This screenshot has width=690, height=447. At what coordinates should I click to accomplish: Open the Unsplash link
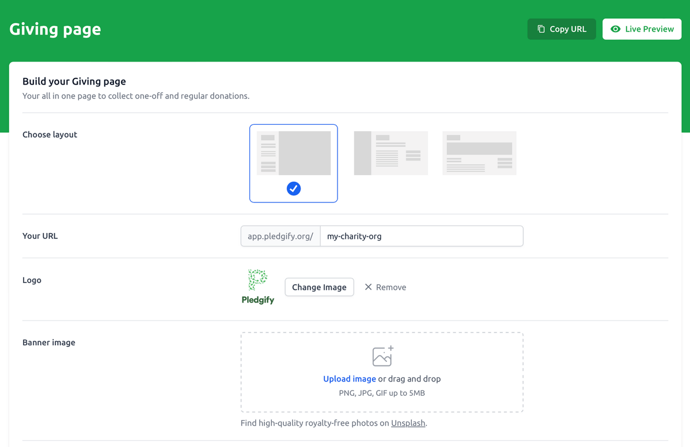(408, 423)
